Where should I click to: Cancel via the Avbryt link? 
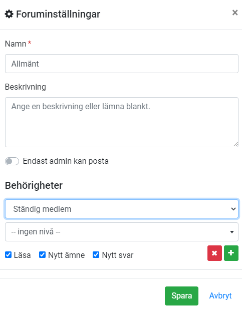coord(220,296)
